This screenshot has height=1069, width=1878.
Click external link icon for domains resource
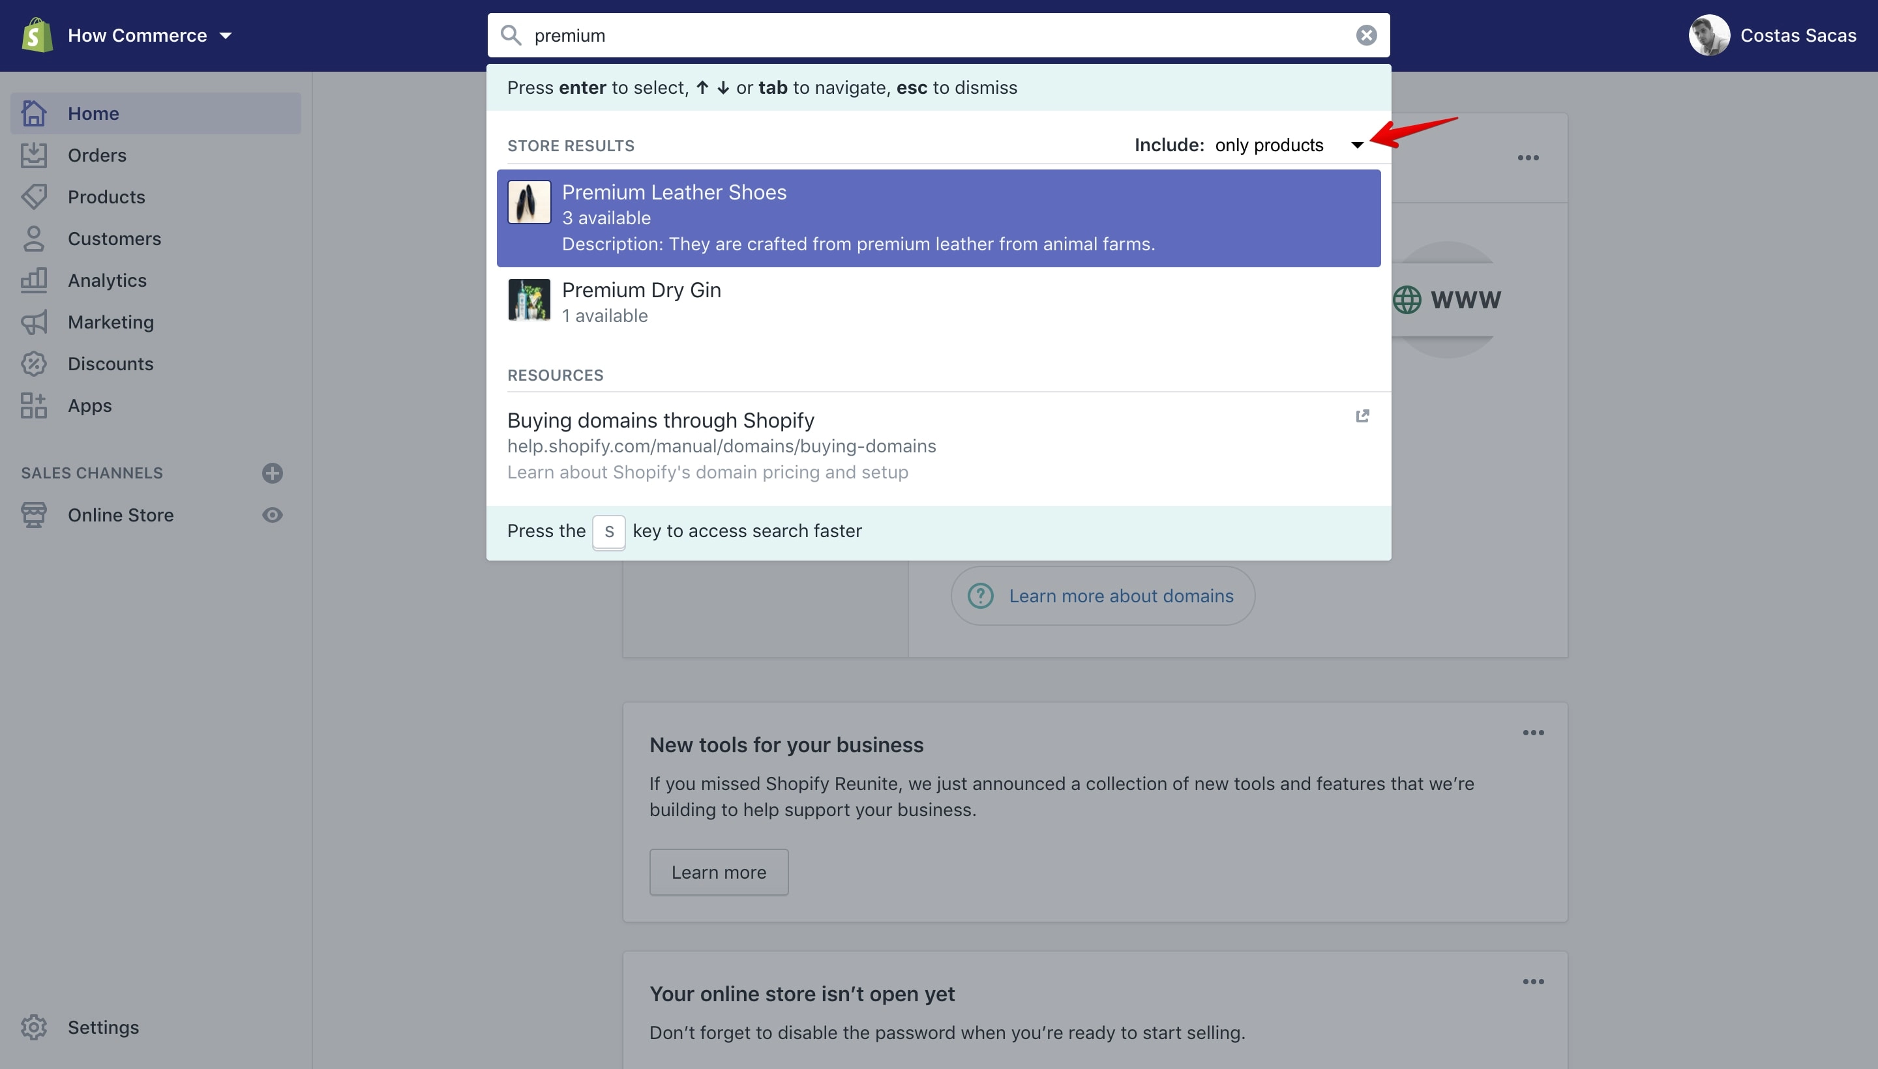1362,417
